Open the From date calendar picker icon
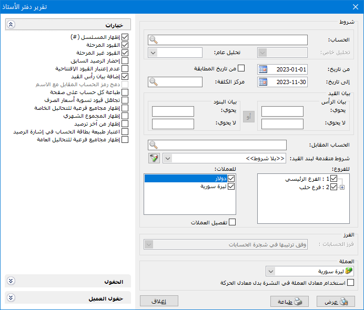 (263, 69)
